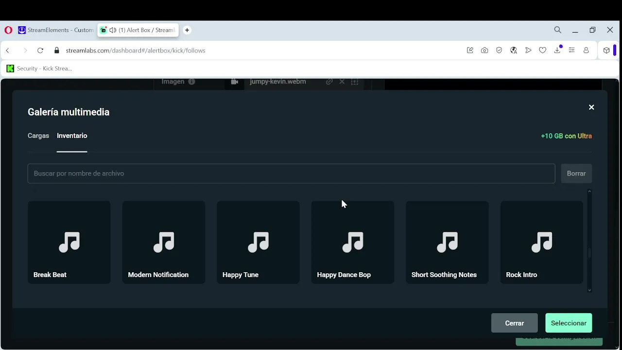
Task: Go forward with the browser forward arrow
Action: tap(25, 51)
